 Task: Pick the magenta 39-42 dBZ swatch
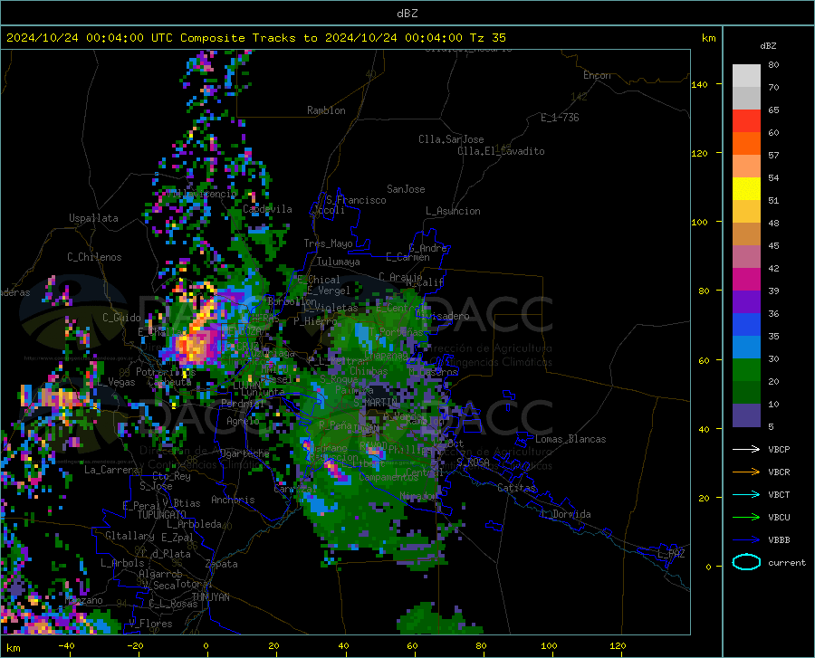[746, 280]
